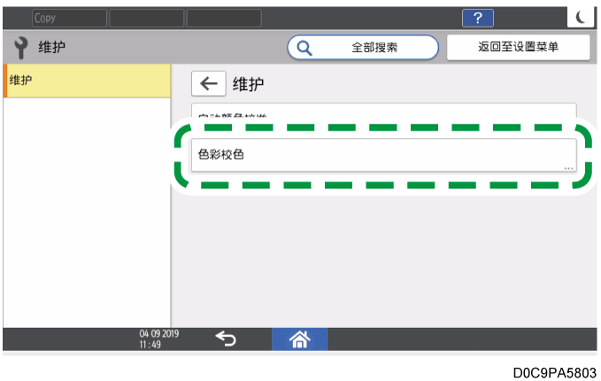
Task: Click the ellipsis on 色彩校色 row
Action: pos(568,166)
